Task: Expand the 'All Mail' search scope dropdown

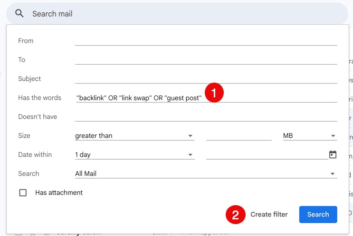Action: click(x=205, y=174)
